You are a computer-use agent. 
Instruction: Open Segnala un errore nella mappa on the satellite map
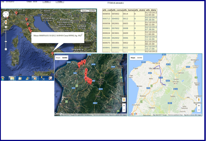(x=118, y=115)
